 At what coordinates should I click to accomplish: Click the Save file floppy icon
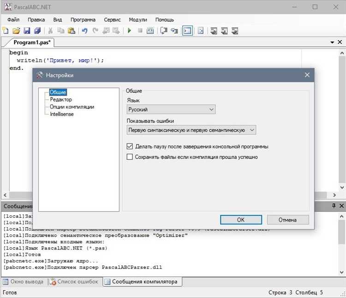click(27, 31)
